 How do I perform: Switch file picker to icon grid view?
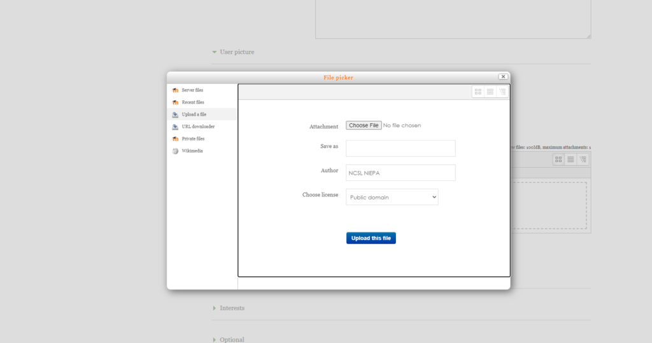pos(478,91)
